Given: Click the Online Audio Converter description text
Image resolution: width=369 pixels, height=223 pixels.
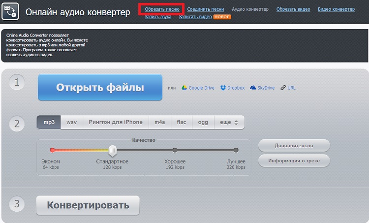Looking at the screenshot, I should point(47,45).
